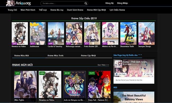
Task: Open the Ani4u Facebook page avatar
Action: 118,64
